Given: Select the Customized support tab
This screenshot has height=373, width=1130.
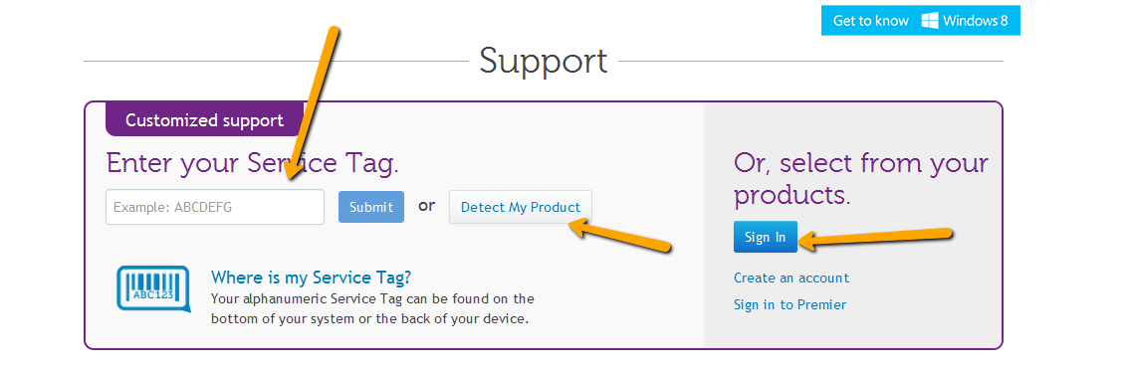Looking at the screenshot, I should tap(205, 119).
